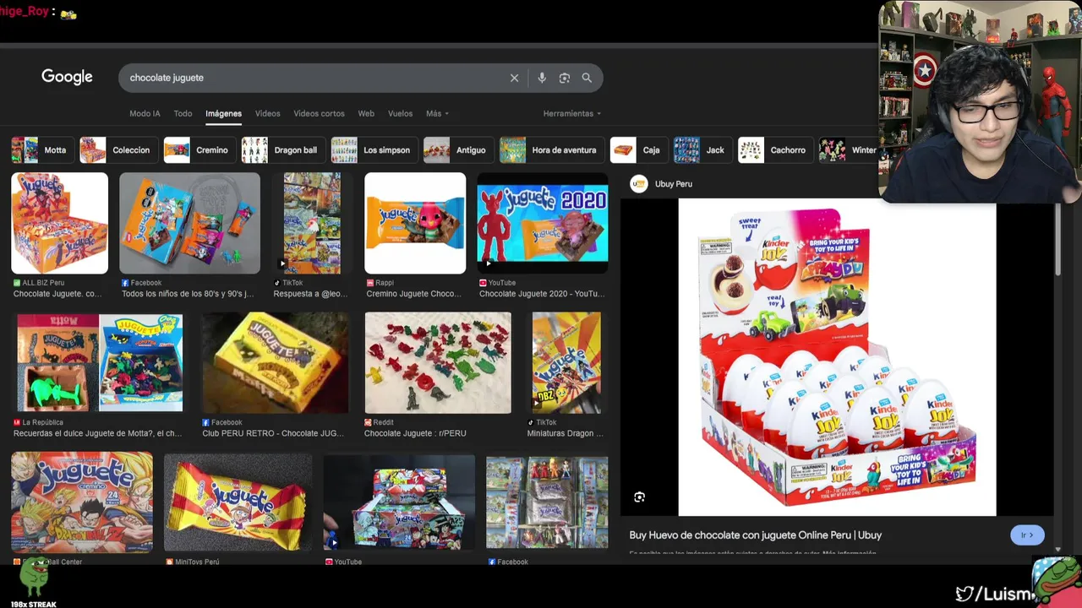Open Rappi Cremino Juguete thumbnail
This screenshot has width=1082, height=608.
point(415,223)
